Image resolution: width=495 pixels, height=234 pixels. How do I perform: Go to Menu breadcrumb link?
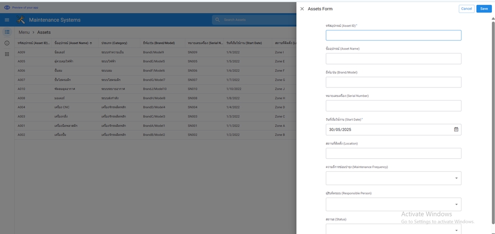pos(24,32)
